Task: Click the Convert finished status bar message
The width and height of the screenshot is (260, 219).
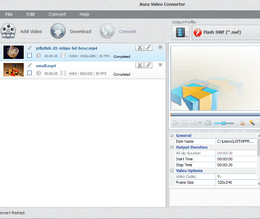Action: (13, 213)
